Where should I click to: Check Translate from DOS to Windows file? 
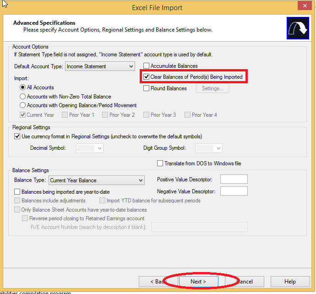160,163
